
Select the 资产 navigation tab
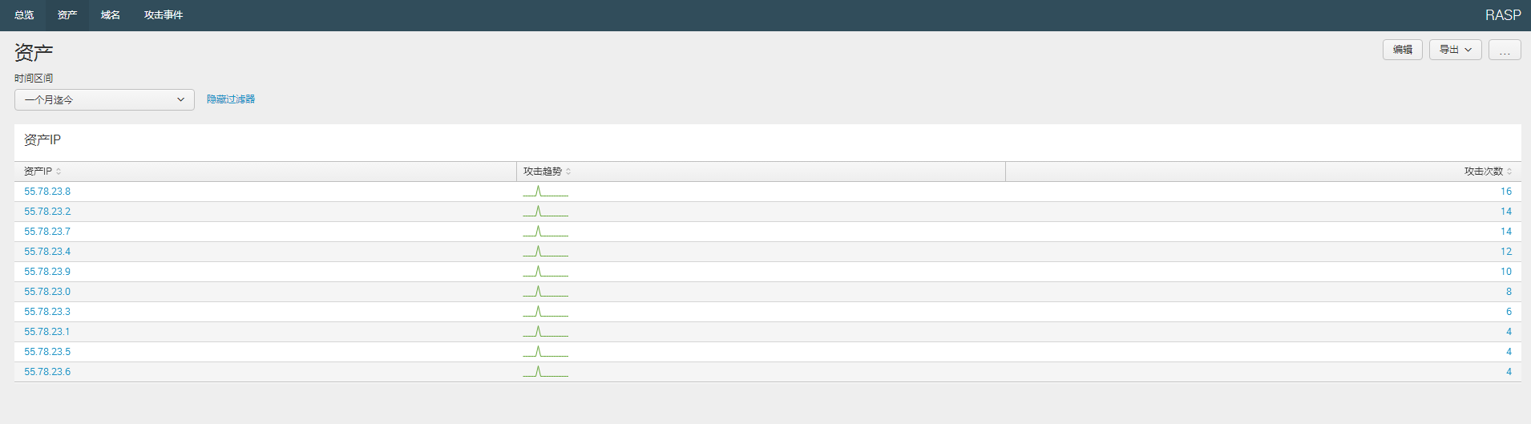pyautogui.click(x=67, y=15)
